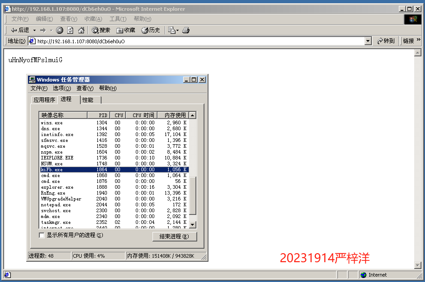Open the IE 收藏(A) menu
The image size is (425, 282).
point(93,19)
